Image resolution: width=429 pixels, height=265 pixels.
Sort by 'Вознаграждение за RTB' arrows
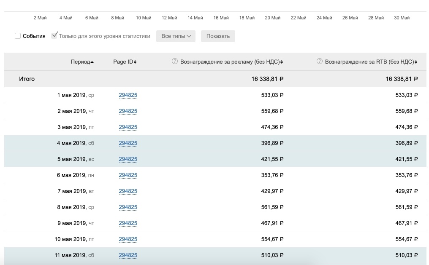(x=416, y=62)
